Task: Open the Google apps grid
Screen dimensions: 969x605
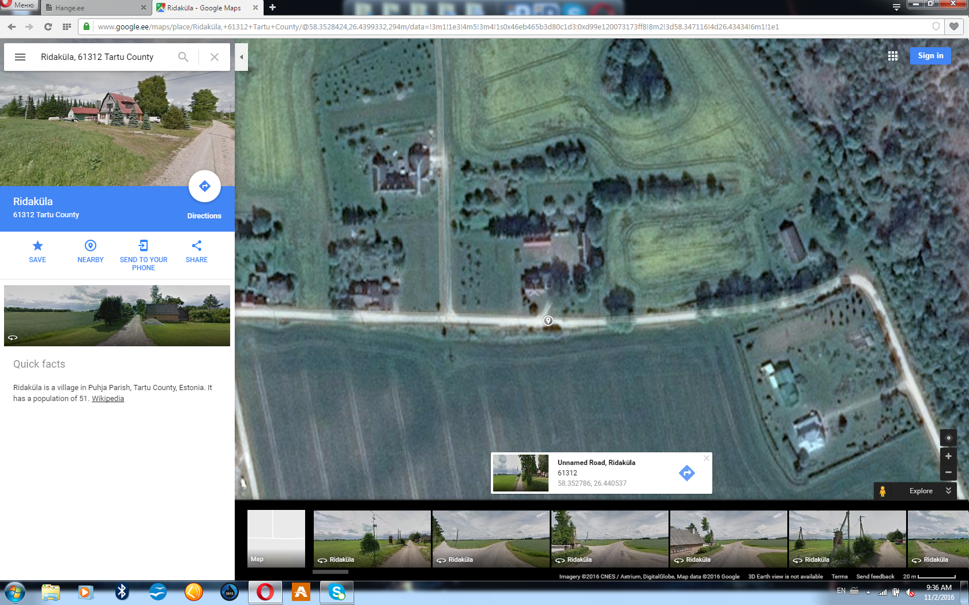Action: click(x=893, y=56)
